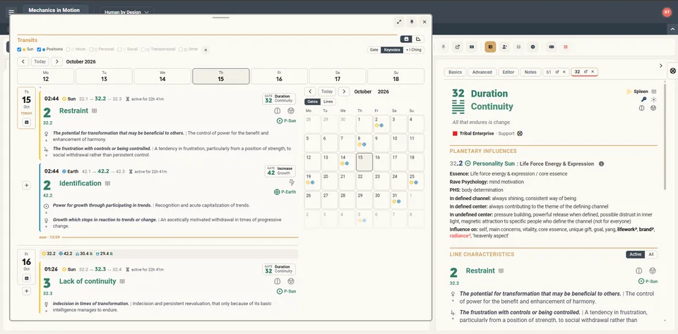Clear the transit planet filters
This screenshot has width=678, height=334.
[206, 50]
